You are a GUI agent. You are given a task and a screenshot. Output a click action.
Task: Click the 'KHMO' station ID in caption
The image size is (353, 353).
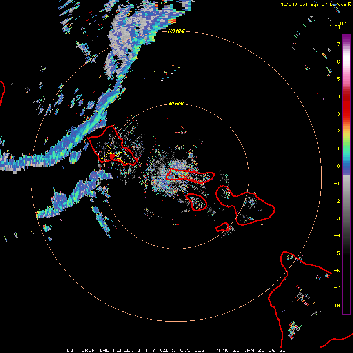(222, 350)
